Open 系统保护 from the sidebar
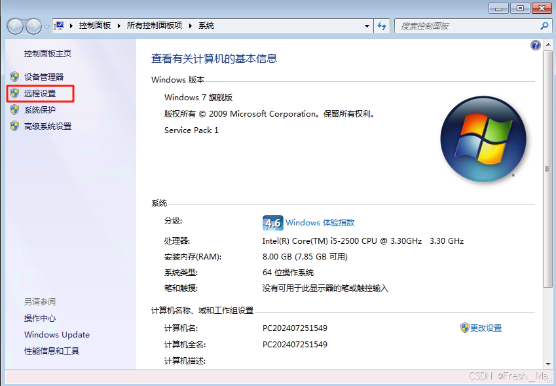The height and width of the screenshot is (386, 556). (x=40, y=110)
